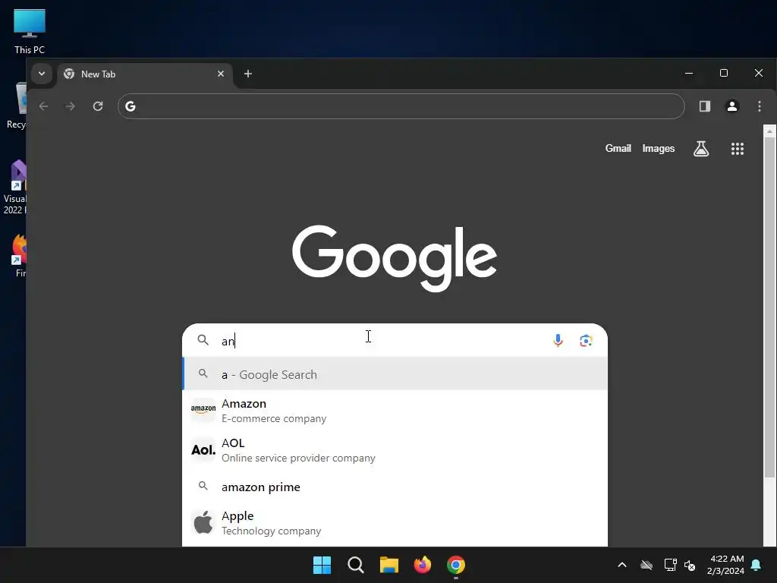Select the AOL suggestion

tap(395, 449)
